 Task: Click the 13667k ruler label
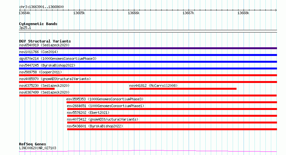(188, 13)
